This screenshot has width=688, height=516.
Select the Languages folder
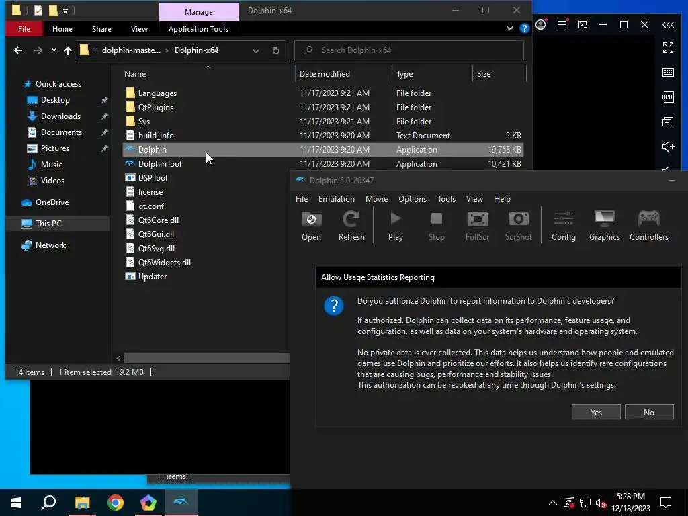322,93
